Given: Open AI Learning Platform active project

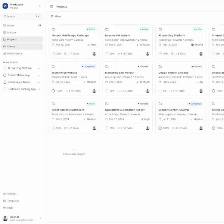Looking at the screenshot, I should (19, 68).
